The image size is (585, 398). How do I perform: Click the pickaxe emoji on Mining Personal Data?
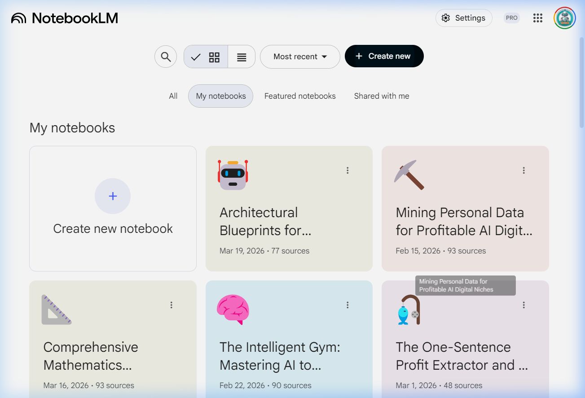click(409, 175)
